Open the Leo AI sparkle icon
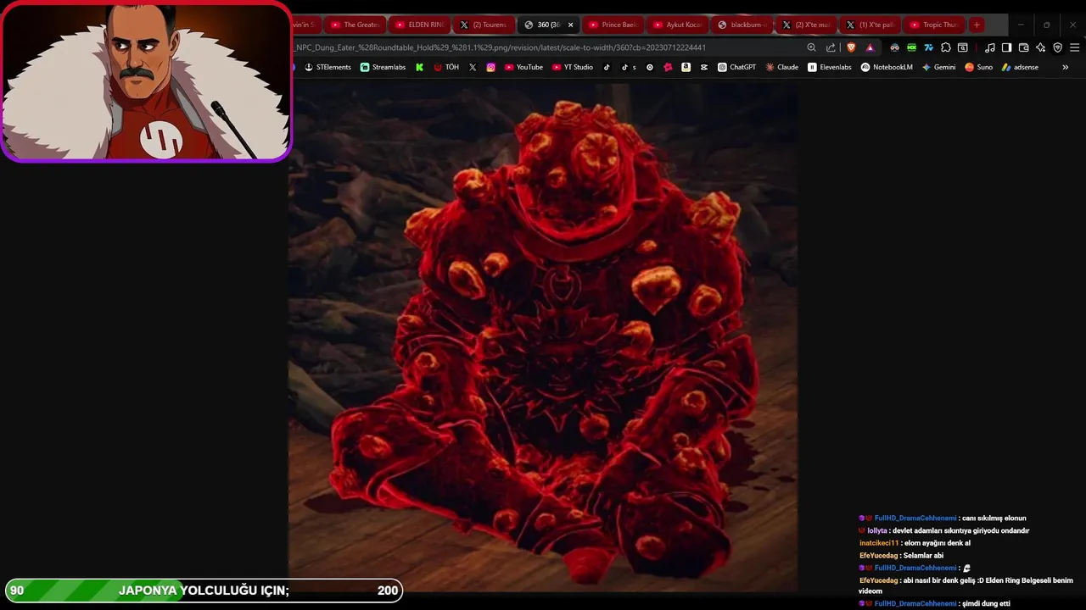The image size is (1086, 610). 1040,47
